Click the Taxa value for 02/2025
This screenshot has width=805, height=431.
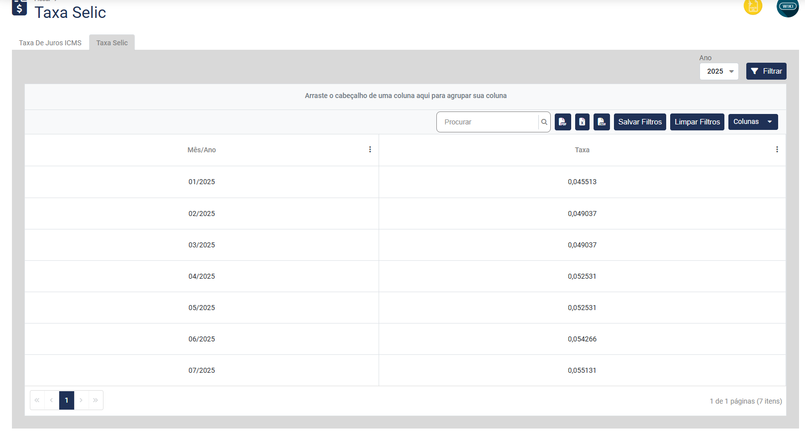point(582,214)
